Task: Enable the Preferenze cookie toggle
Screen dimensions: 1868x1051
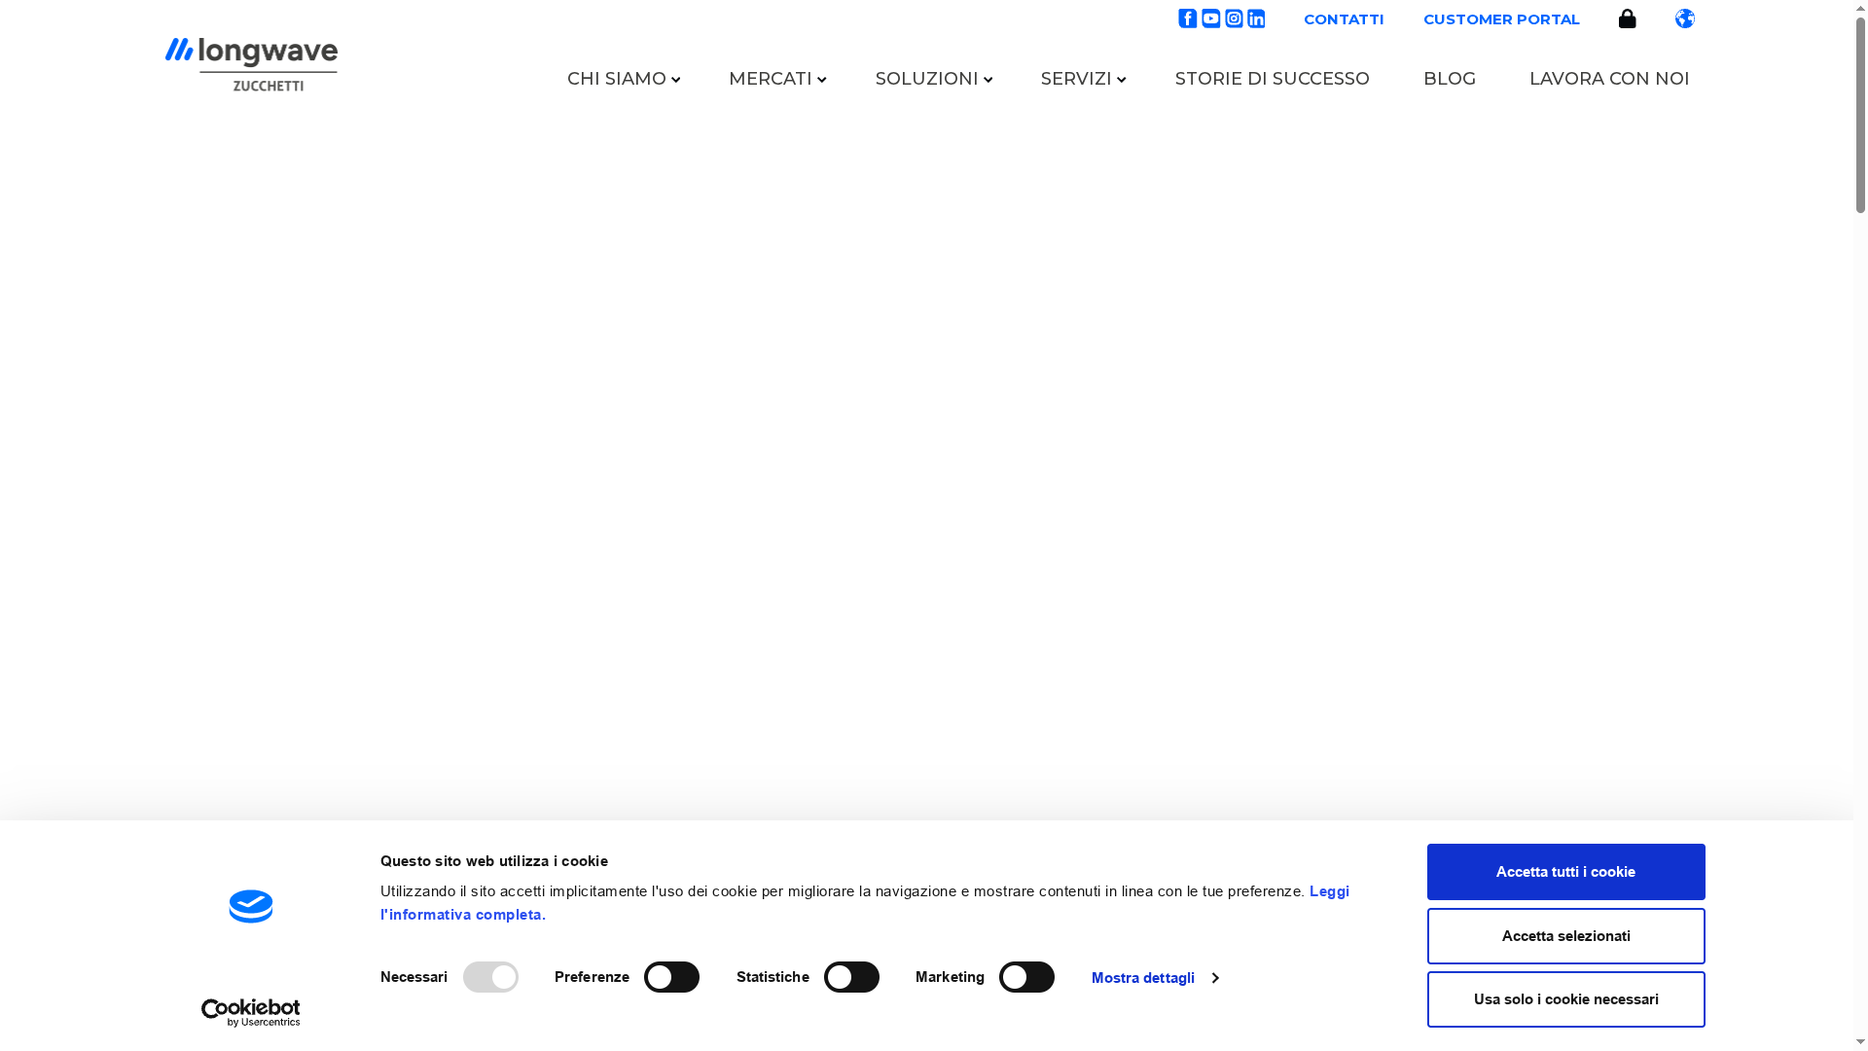Action: pos(671,977)
